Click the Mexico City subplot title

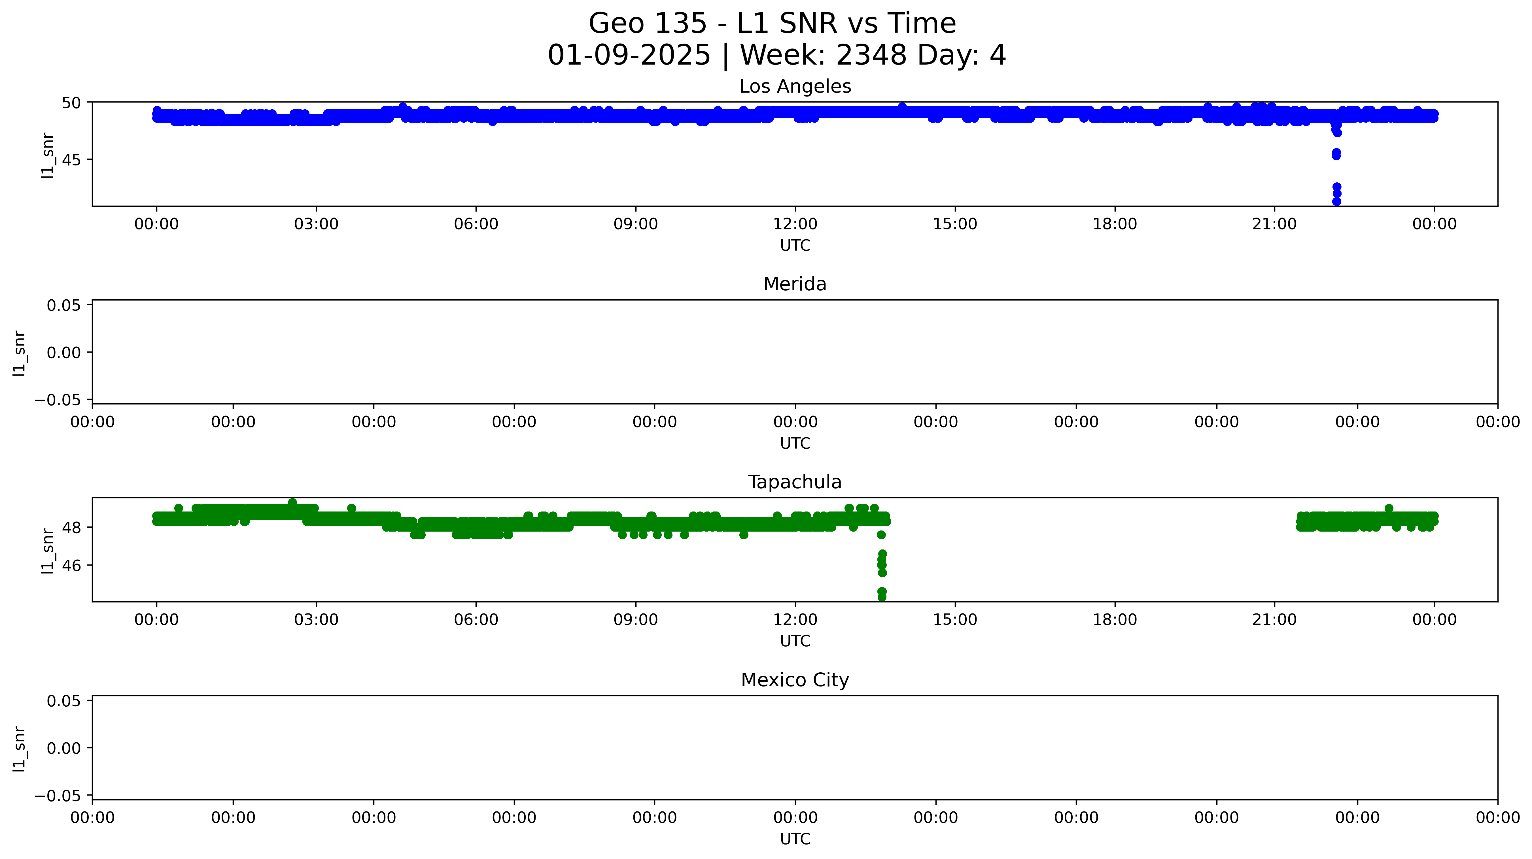click(x=795, y=680)
